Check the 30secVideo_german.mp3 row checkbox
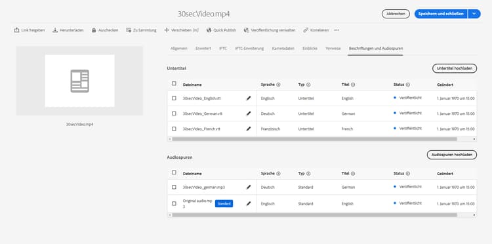This screenshot has width=492, height=244. [174, 187]
